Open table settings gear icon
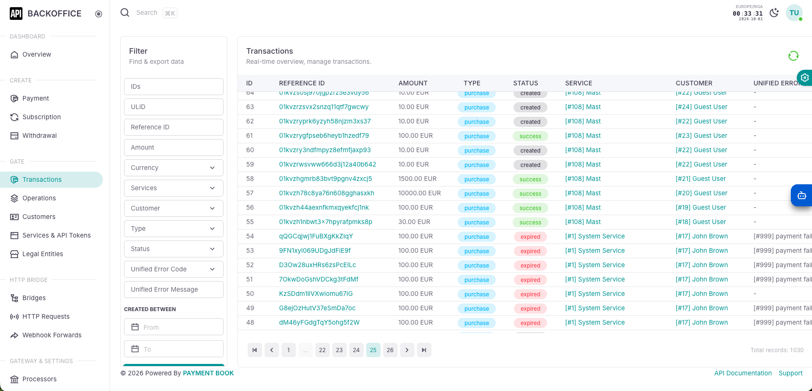Viewport: 812px width, 391px height. click(804, 78)
